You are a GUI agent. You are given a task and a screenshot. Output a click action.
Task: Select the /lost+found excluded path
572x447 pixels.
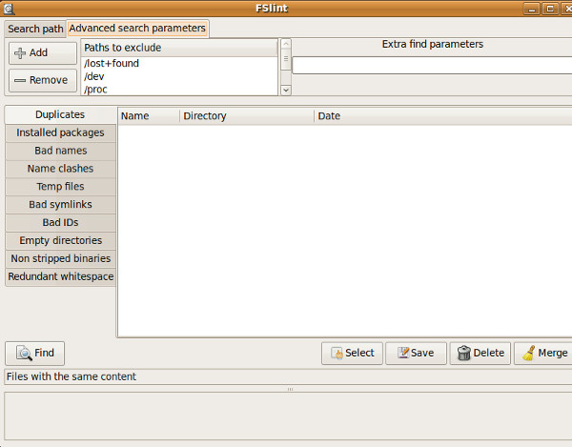[179, 64]
